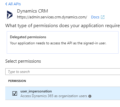Select the Delegated permissions card title
This screenshot has width=120, height=107.
28,37
